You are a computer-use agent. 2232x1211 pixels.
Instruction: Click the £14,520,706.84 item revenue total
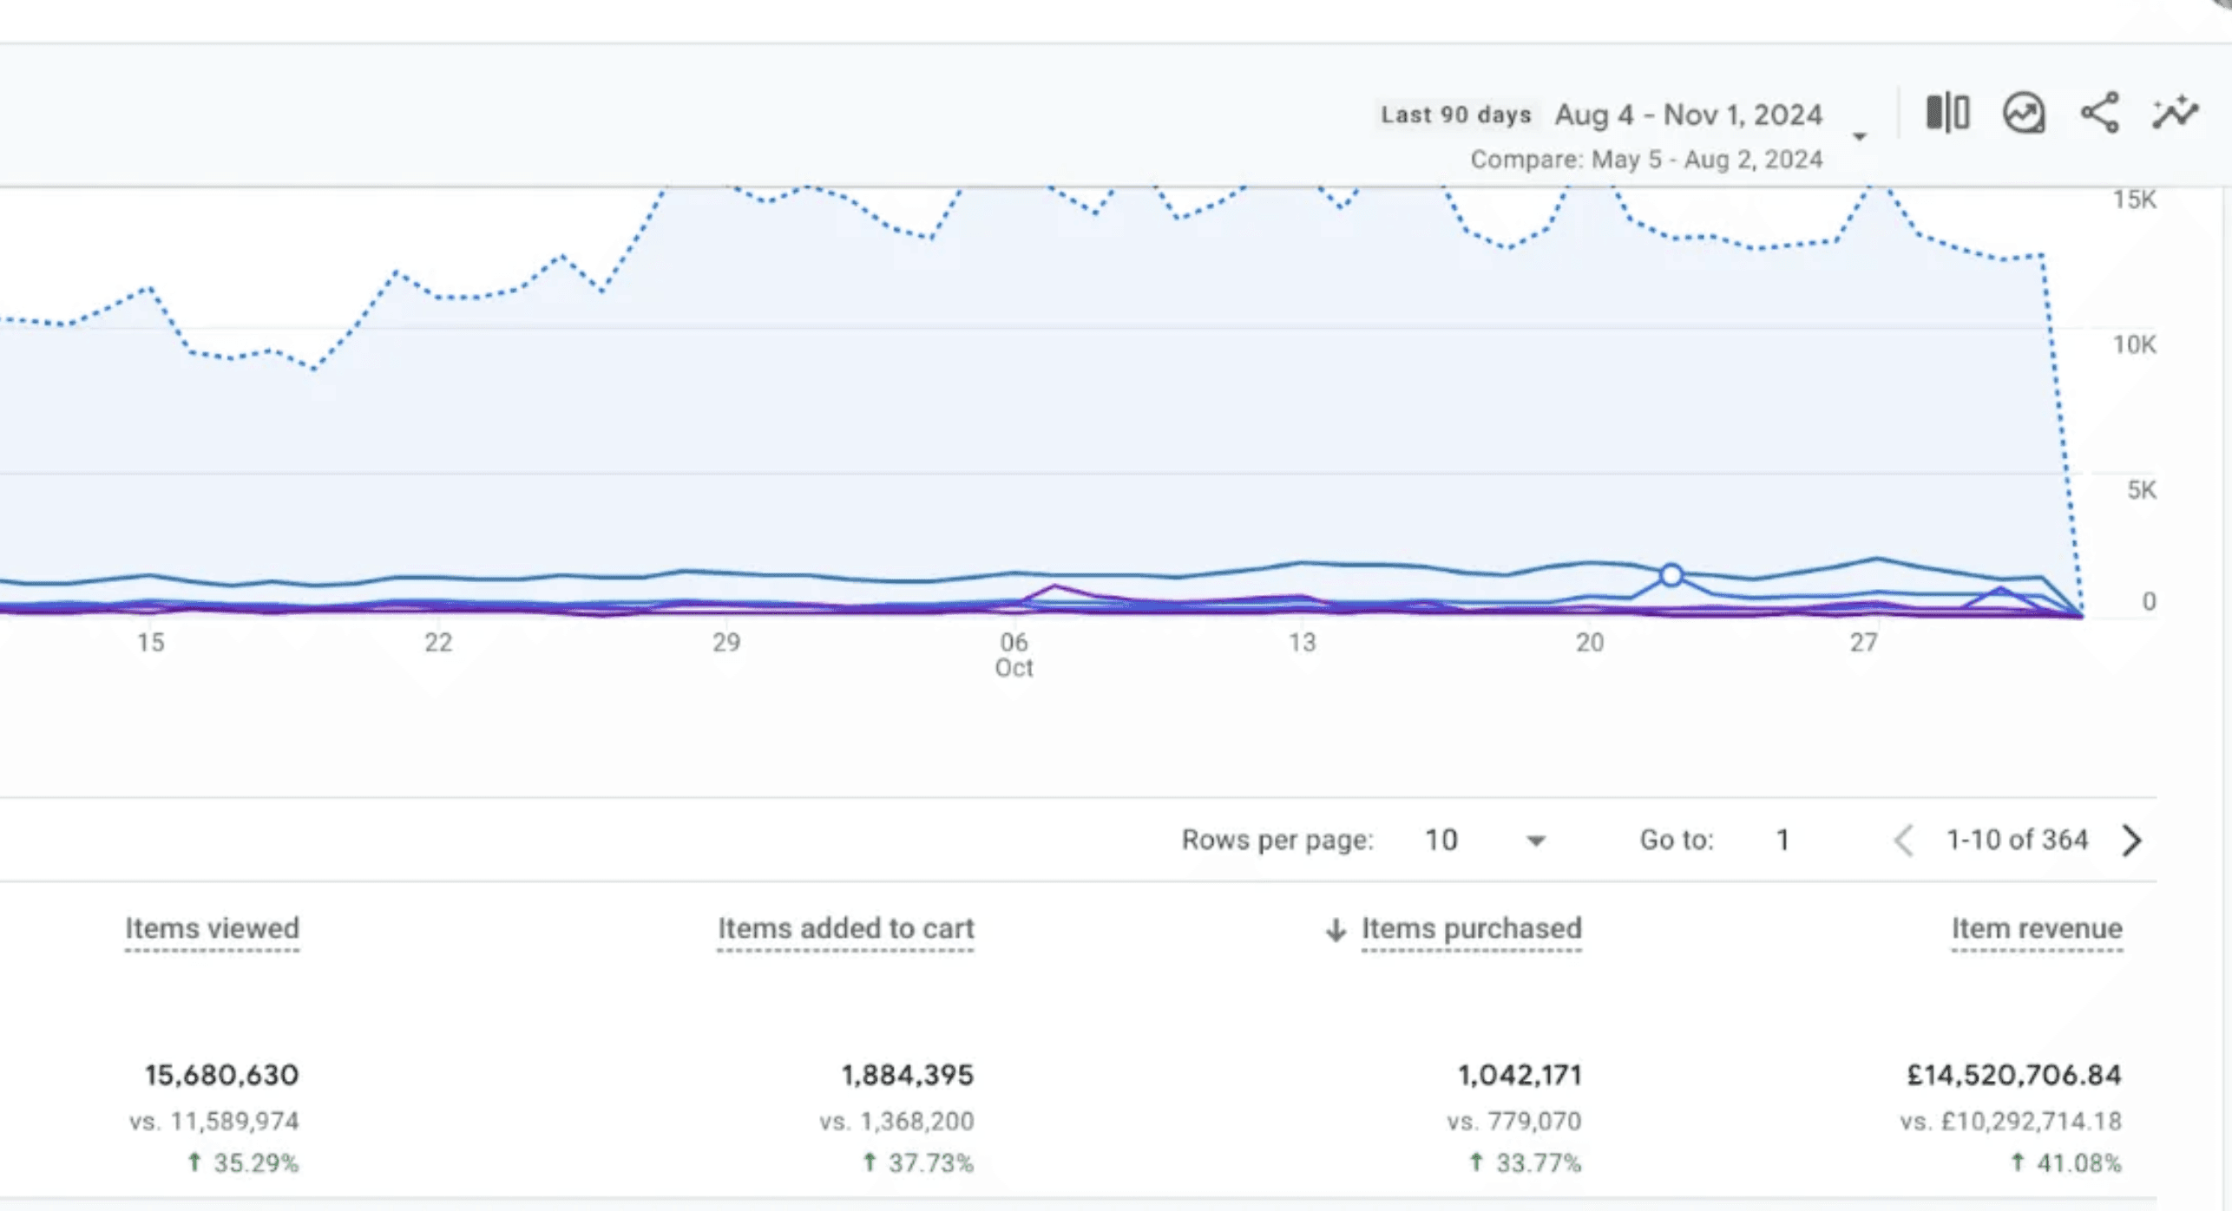click(x=2013, y=1075)
